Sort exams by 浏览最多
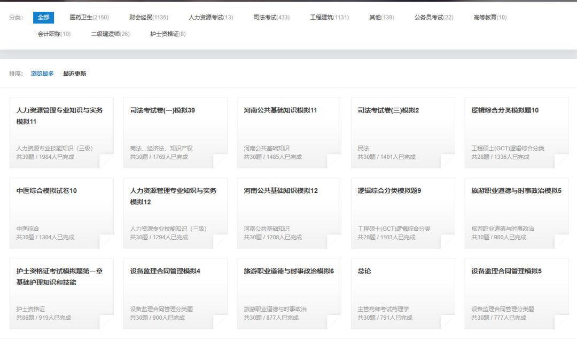 (x=41, y=72)
